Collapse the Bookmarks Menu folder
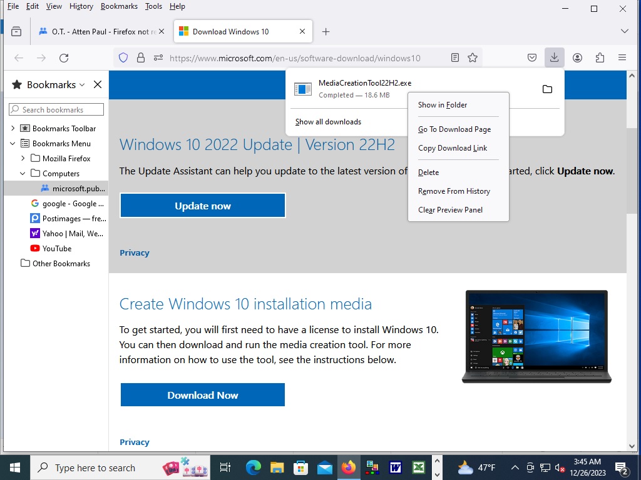Viewport: 641px width, 480px height. coord(13,143)
